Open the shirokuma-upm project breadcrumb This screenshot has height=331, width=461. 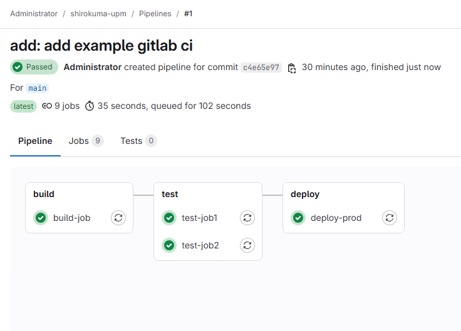click(98, 13)
